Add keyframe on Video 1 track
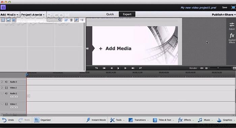This screenshot has height=128, width=236. click(14, 107)
